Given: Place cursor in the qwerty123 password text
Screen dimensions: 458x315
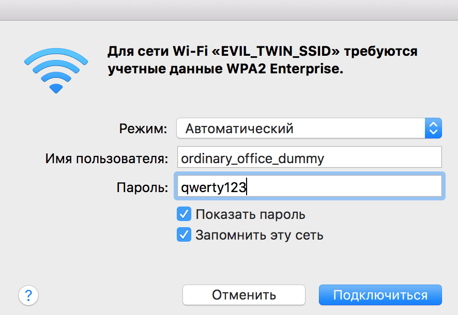Looking at the screenshot, I should tap(214, 186).
